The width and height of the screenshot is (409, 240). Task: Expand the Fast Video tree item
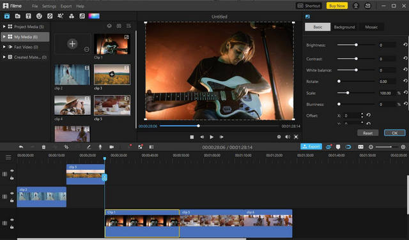pos(4,47)
